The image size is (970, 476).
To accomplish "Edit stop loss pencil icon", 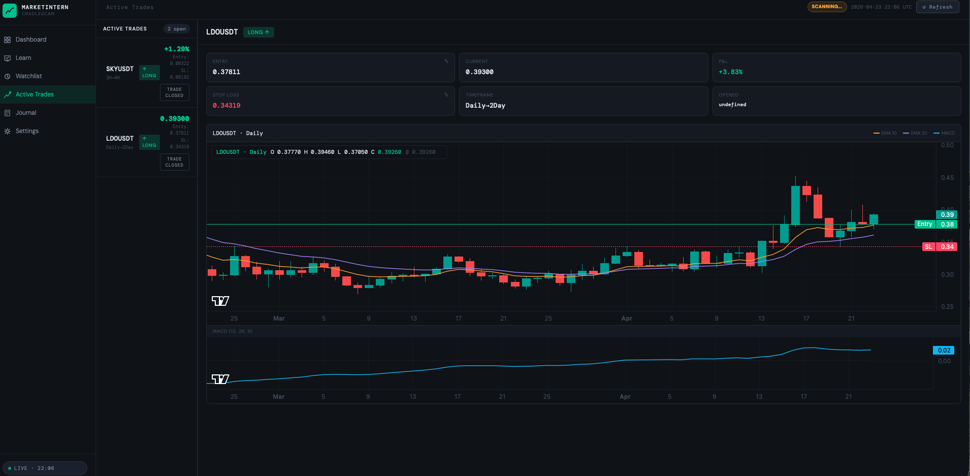I will [446, 95].
